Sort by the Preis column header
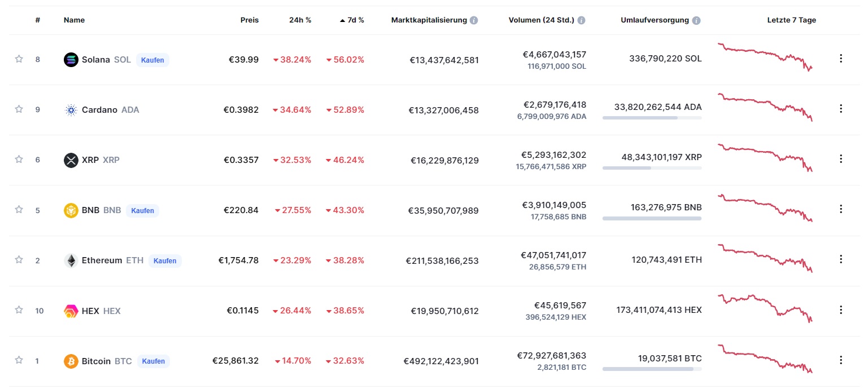The width and height of the screenshot is (864, 389). click(249, 20)
